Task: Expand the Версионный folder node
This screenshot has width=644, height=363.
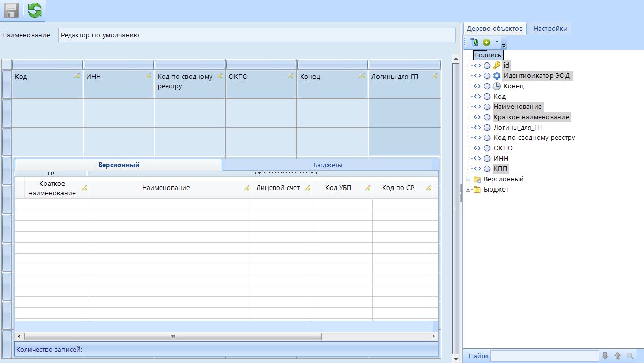Action: (x=468, y=179)
